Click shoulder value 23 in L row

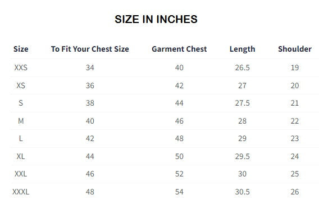(295, 138)
